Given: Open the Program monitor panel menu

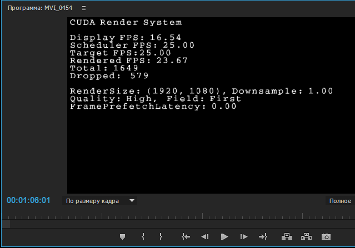Looking at the screenshot, I should tap(84, 8).
